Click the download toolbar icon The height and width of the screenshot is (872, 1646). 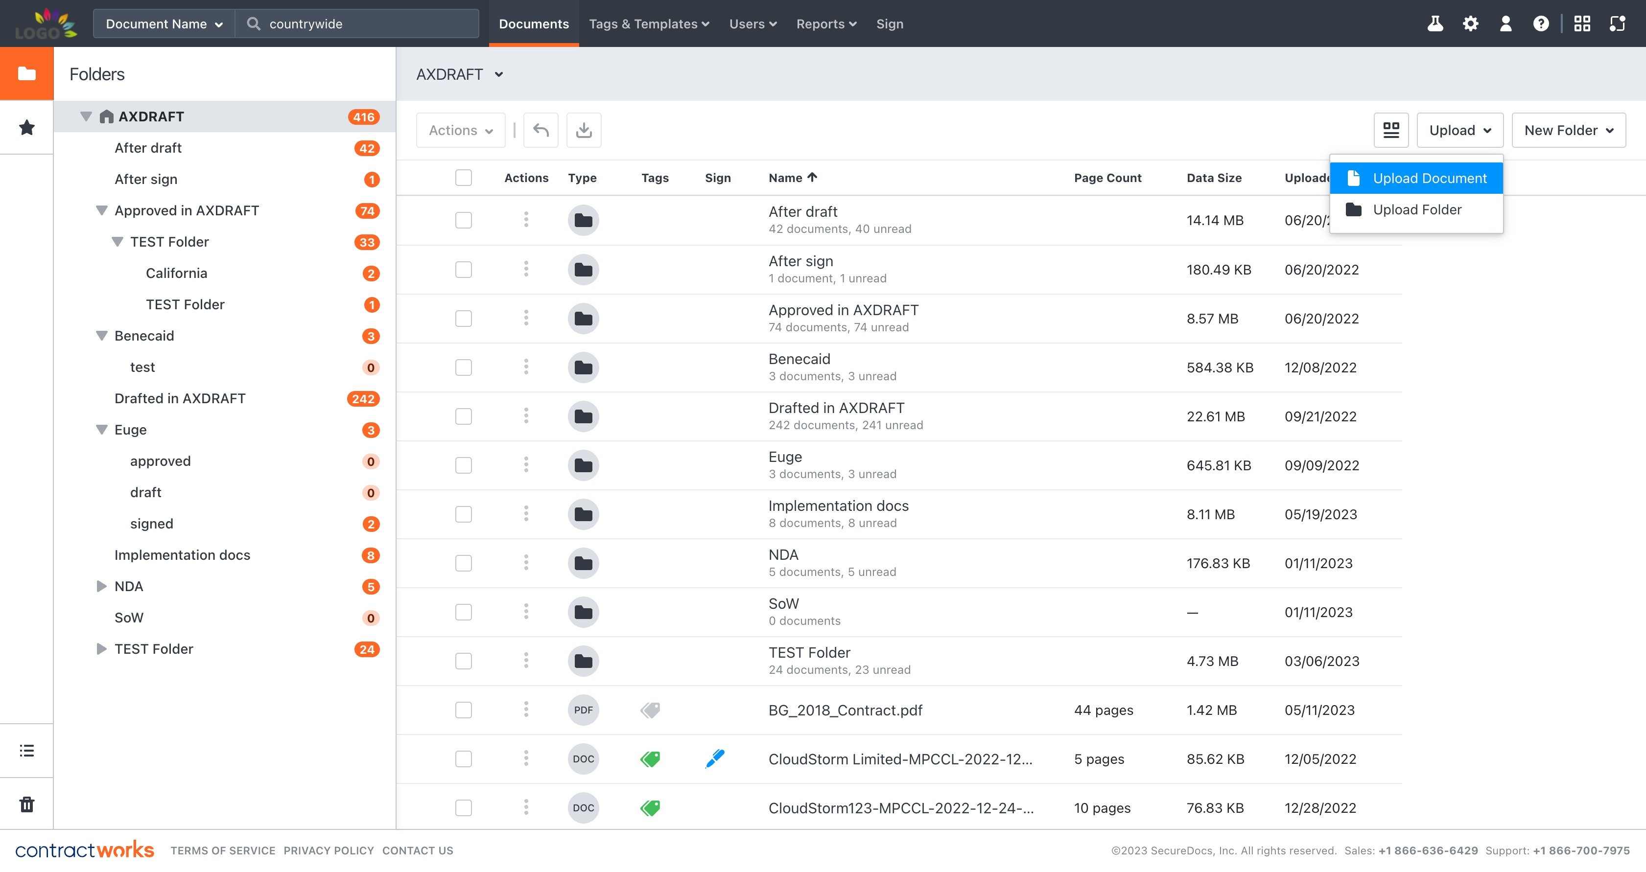click(x=584, y=130)
